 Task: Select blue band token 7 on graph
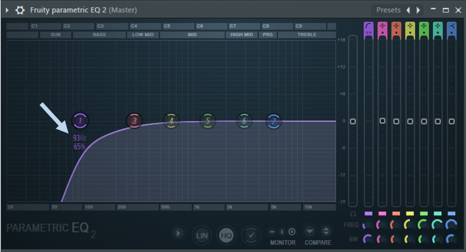[x=274, y=121]
